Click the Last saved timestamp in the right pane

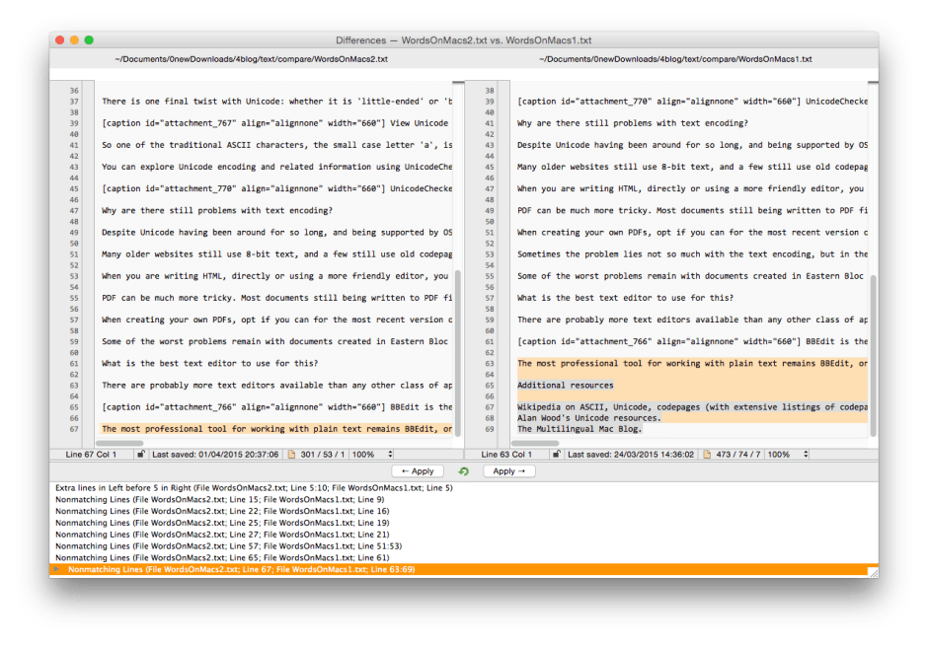pyautogui.click(x=632, y=455)
